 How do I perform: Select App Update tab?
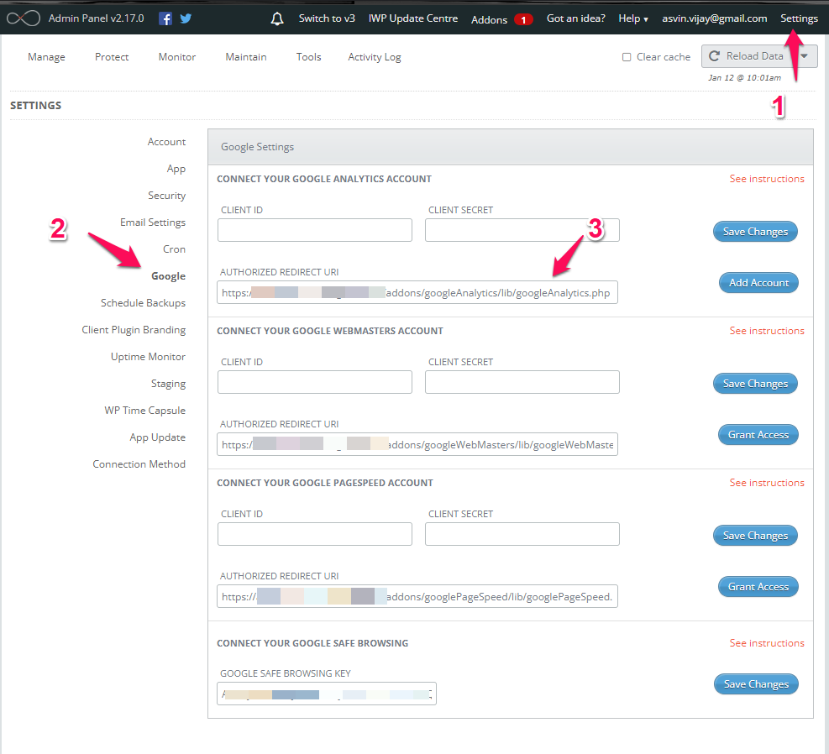pos(158,437)
